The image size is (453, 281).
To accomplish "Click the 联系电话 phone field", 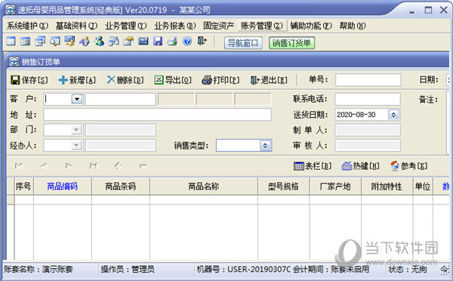I will pyautogui.click(x=368, y=99).
